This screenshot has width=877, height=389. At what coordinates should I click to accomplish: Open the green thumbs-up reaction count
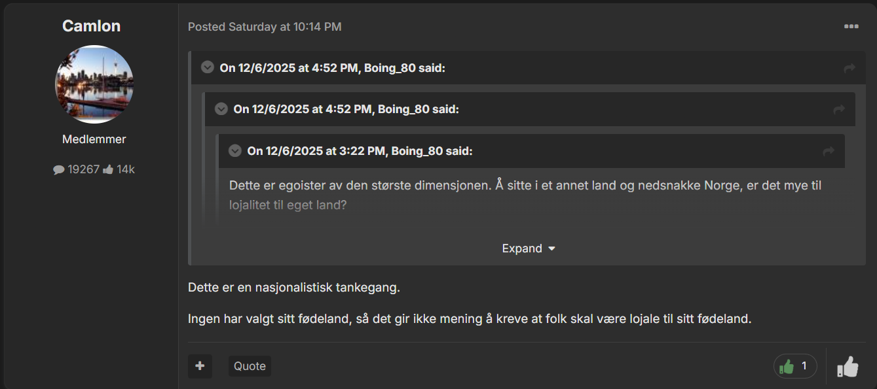[795, 367]
